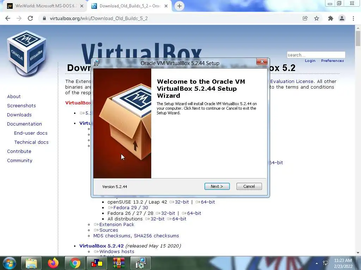Viewport: 361px width, 270px height.
Task: Open a new tab with the plus button
Action: point(179,6)
